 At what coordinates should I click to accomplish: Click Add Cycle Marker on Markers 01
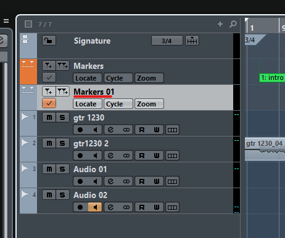[62, 92]
